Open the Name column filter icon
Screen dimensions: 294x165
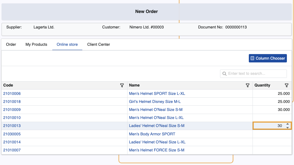248,85
